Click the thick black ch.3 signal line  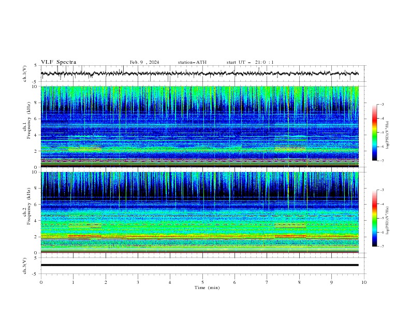(x=199, y=265)
